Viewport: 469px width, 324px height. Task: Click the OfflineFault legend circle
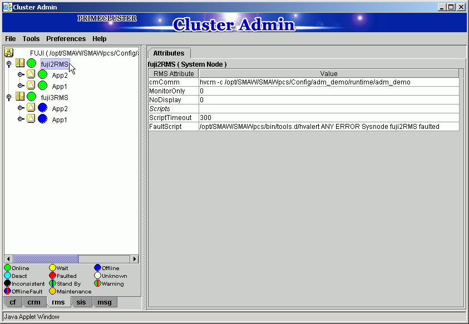[x=7, y=291]
